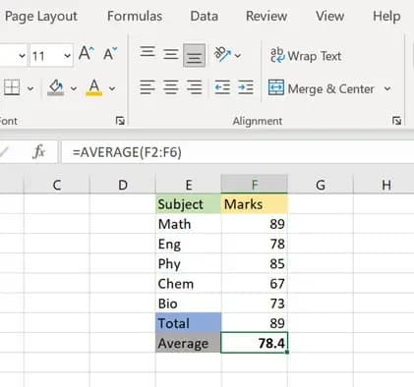Apply the Font Color letter A
The width and height of the screenshot is (414, 387).
coord(94,87)
